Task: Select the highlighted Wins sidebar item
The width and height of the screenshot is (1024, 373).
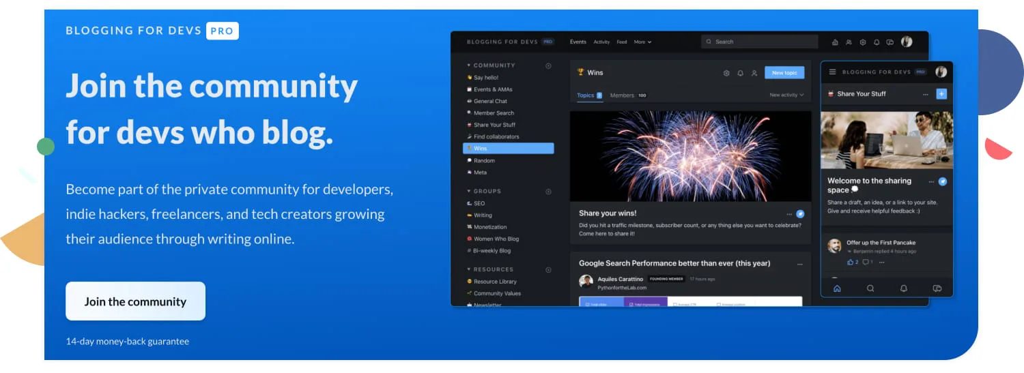Action: 509,148
